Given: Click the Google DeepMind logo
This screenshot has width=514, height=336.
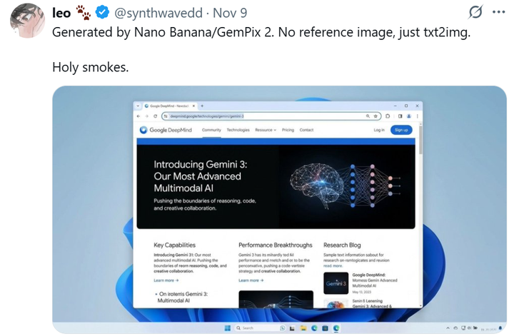Looking at the screenshot, I should (x=166, y=130).
